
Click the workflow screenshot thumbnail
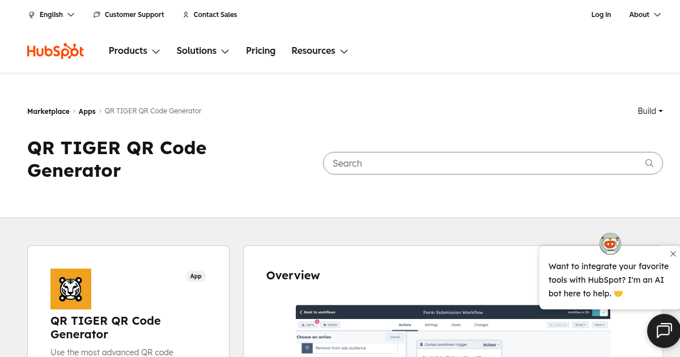coord(453,331)
